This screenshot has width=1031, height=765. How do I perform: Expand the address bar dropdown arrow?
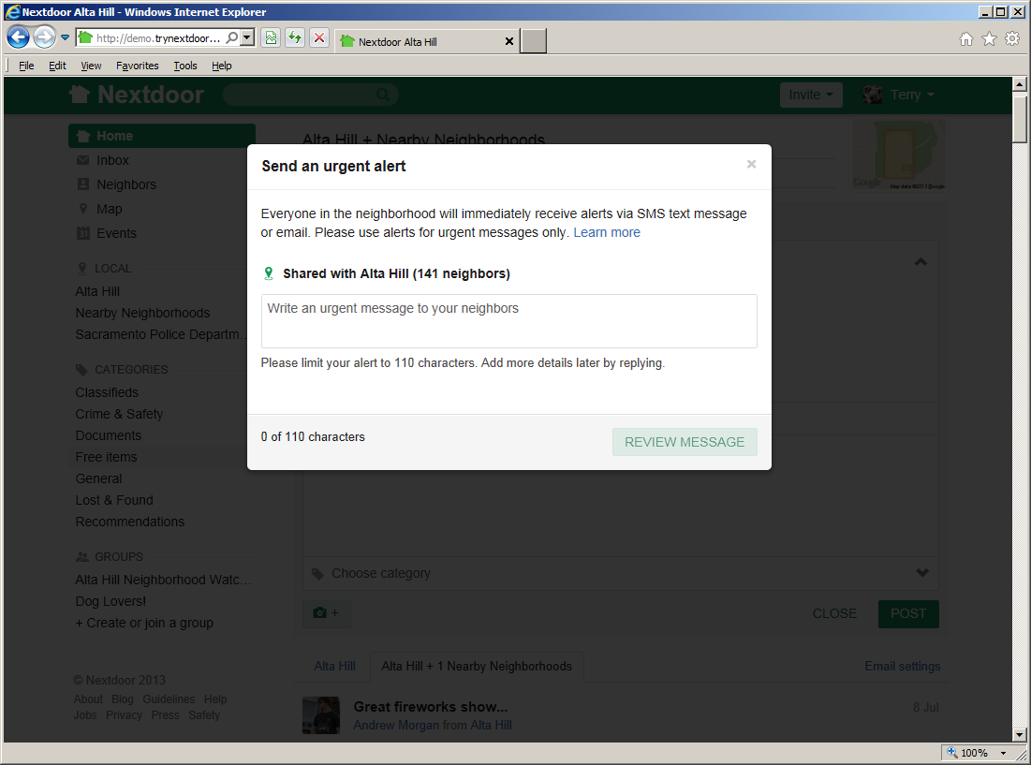click(x=247, y=38)
